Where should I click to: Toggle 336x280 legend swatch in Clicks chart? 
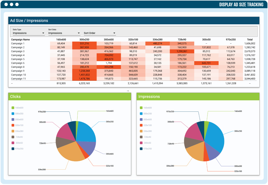(x=13, y=131)
